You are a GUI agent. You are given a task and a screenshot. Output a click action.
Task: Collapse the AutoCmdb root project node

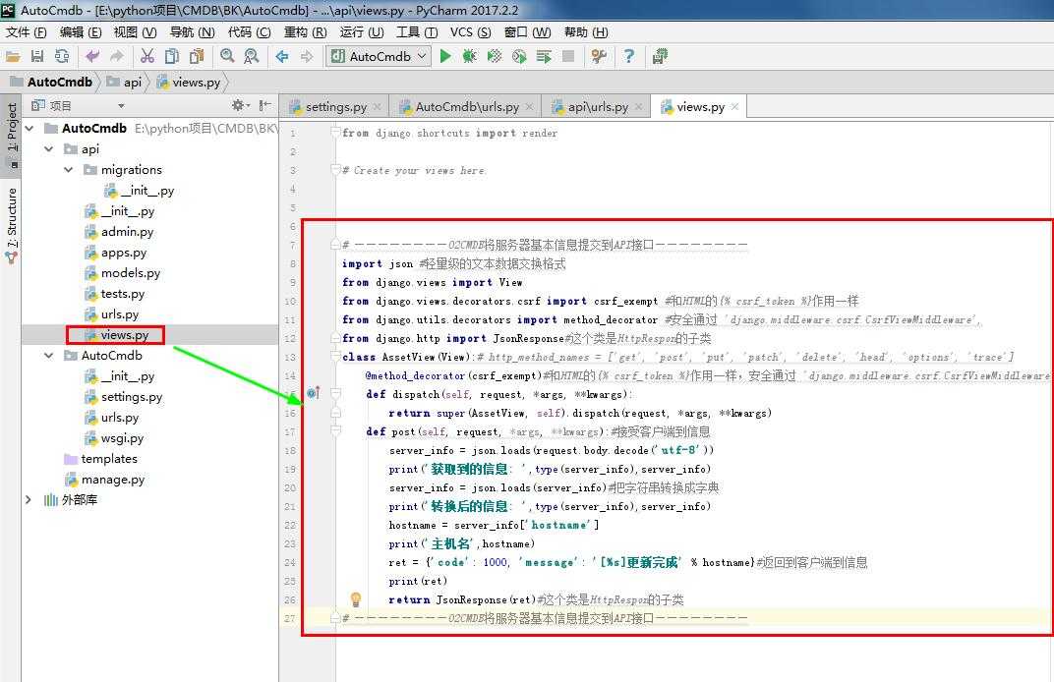29,128
